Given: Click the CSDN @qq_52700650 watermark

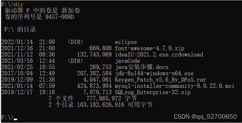Looking at the screenshot, I should pos(205,116).
